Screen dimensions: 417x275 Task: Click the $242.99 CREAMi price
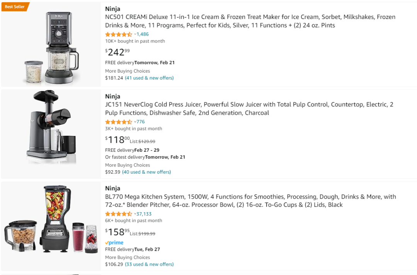coord(117,52)
